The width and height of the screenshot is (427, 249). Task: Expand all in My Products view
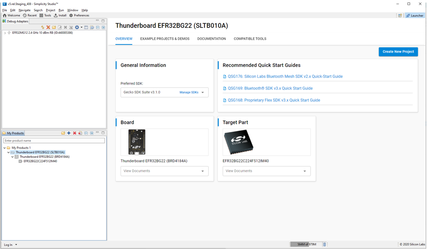click(92, 133)
